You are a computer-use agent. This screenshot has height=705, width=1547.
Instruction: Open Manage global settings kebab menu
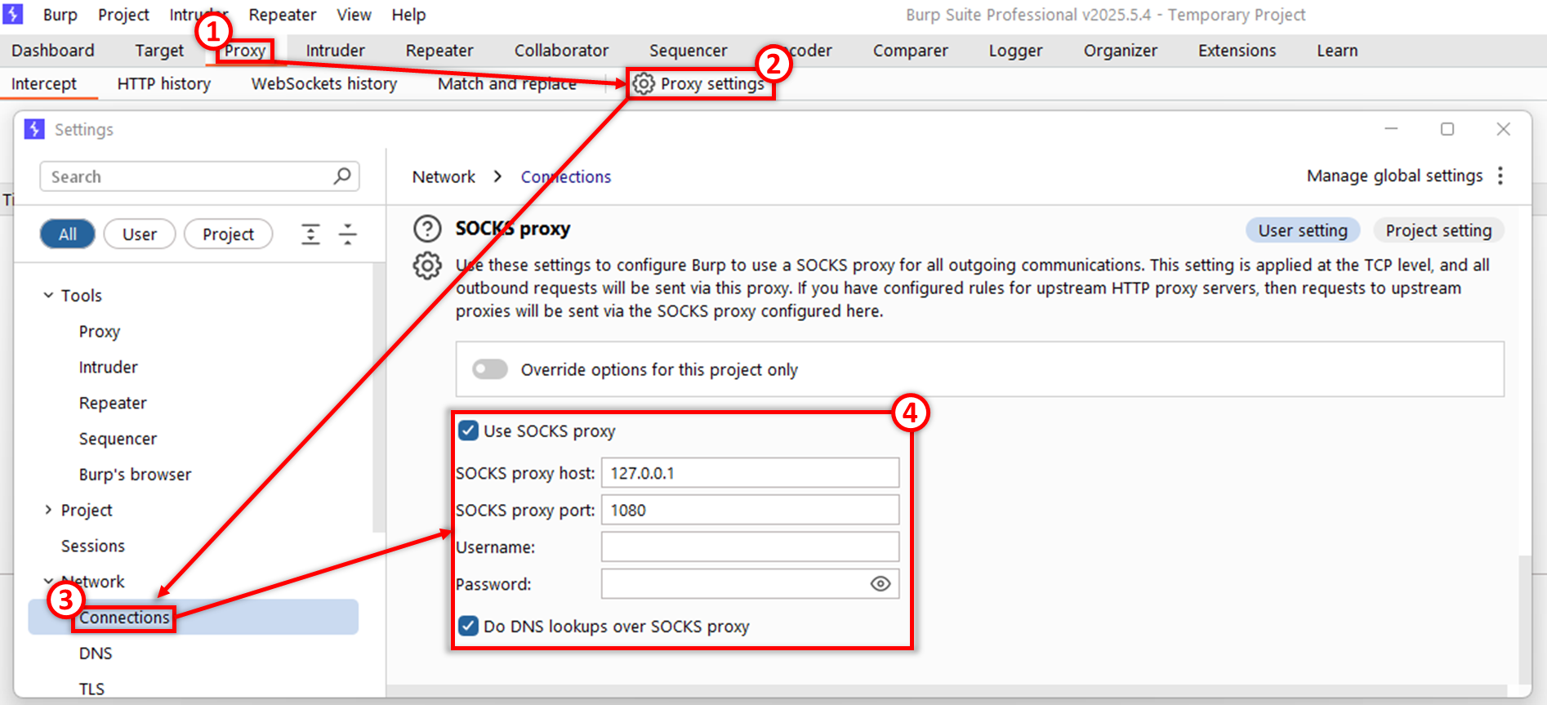point(1500,176)
